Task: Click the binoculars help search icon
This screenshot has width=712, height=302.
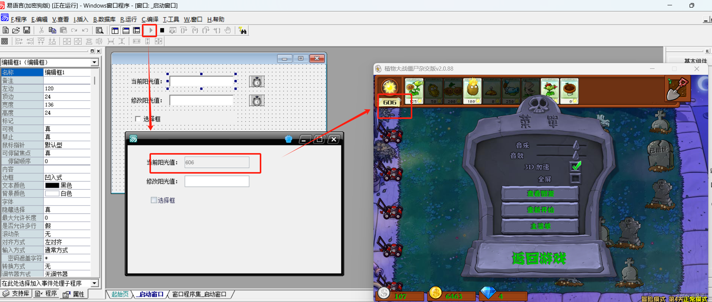Action: pos(242,30)
